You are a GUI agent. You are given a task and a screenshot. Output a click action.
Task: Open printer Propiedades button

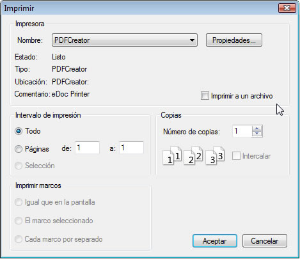(234, 40)
